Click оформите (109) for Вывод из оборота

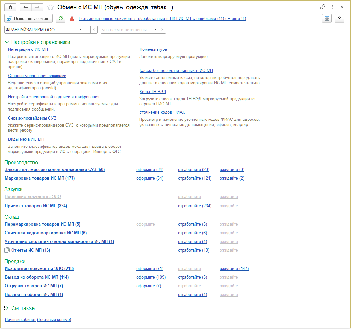(151, 277)
